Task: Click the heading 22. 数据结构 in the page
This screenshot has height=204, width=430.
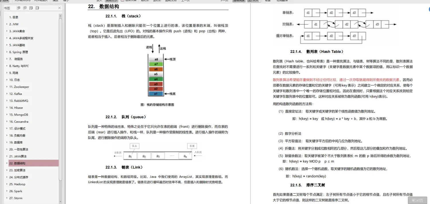Action: (103, 7)
